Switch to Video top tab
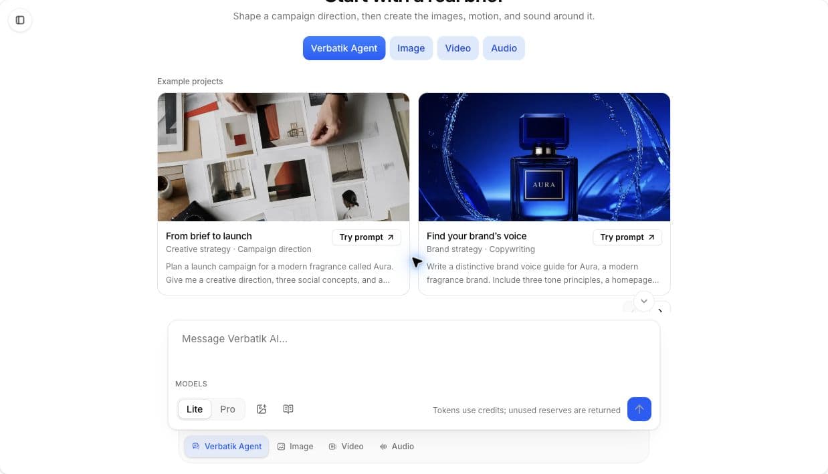 458,48
